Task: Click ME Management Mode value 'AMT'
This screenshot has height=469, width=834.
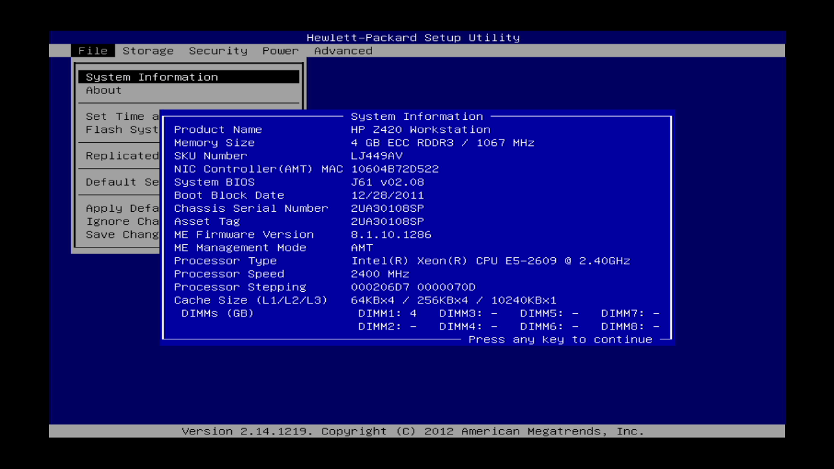Action: click(x=362, y=248)
